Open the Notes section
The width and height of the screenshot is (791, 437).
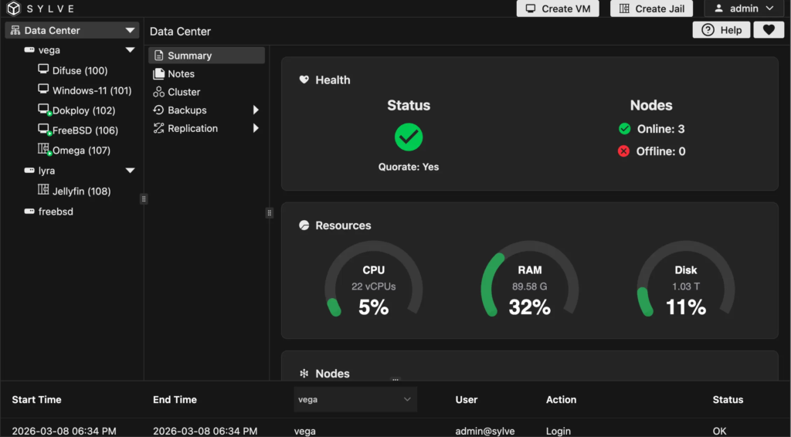click(x=206, y=73)
